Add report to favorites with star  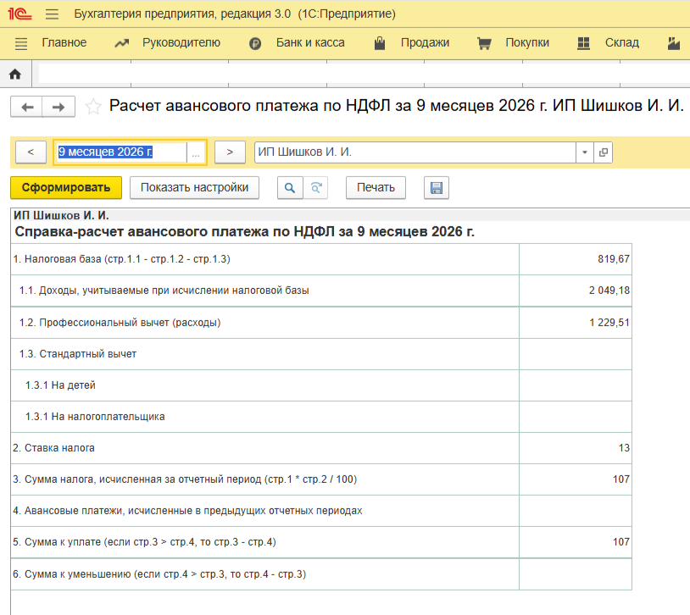pyautogui.click(x=93, y=107)
